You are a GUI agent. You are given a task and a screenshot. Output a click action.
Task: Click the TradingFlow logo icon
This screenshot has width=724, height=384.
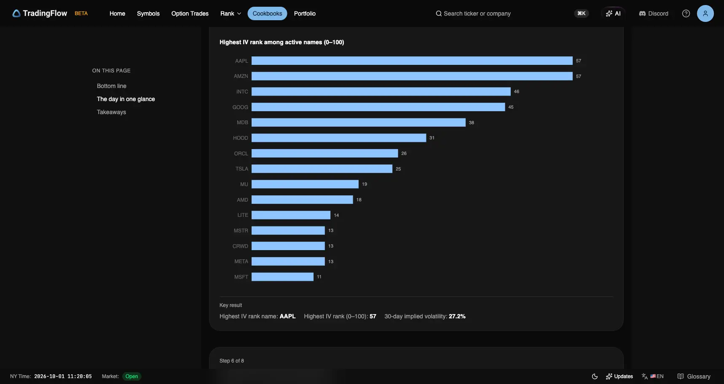[16, 13]
